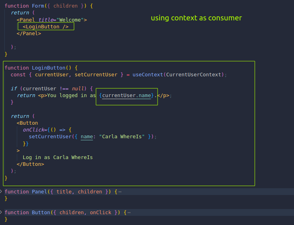
Task: Click the ellipsis after Panel function brace
Action: point(120,192)
